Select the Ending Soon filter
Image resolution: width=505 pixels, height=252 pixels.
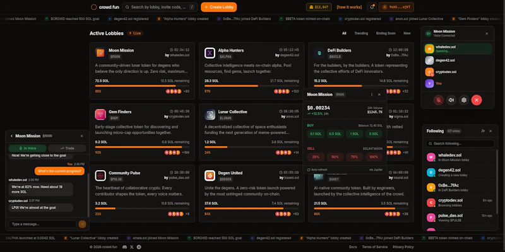pos(386,33)
